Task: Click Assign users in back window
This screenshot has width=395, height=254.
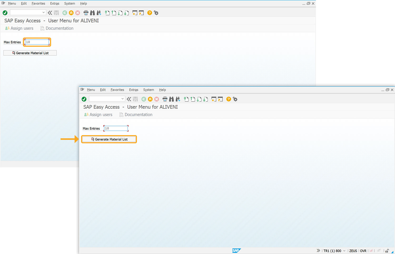Action: tap(19, 28)
